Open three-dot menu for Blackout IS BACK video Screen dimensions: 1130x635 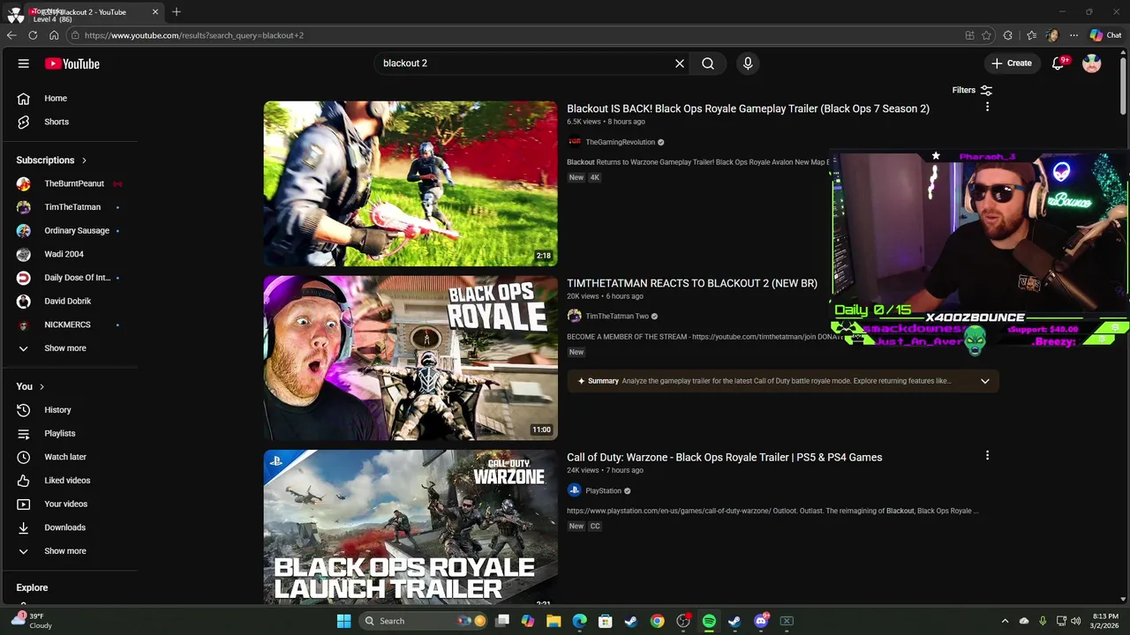click(987, 107)
